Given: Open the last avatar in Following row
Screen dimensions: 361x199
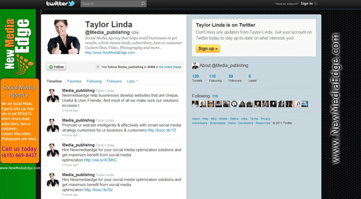Looking at the screenshot, I should pos(305,104).
